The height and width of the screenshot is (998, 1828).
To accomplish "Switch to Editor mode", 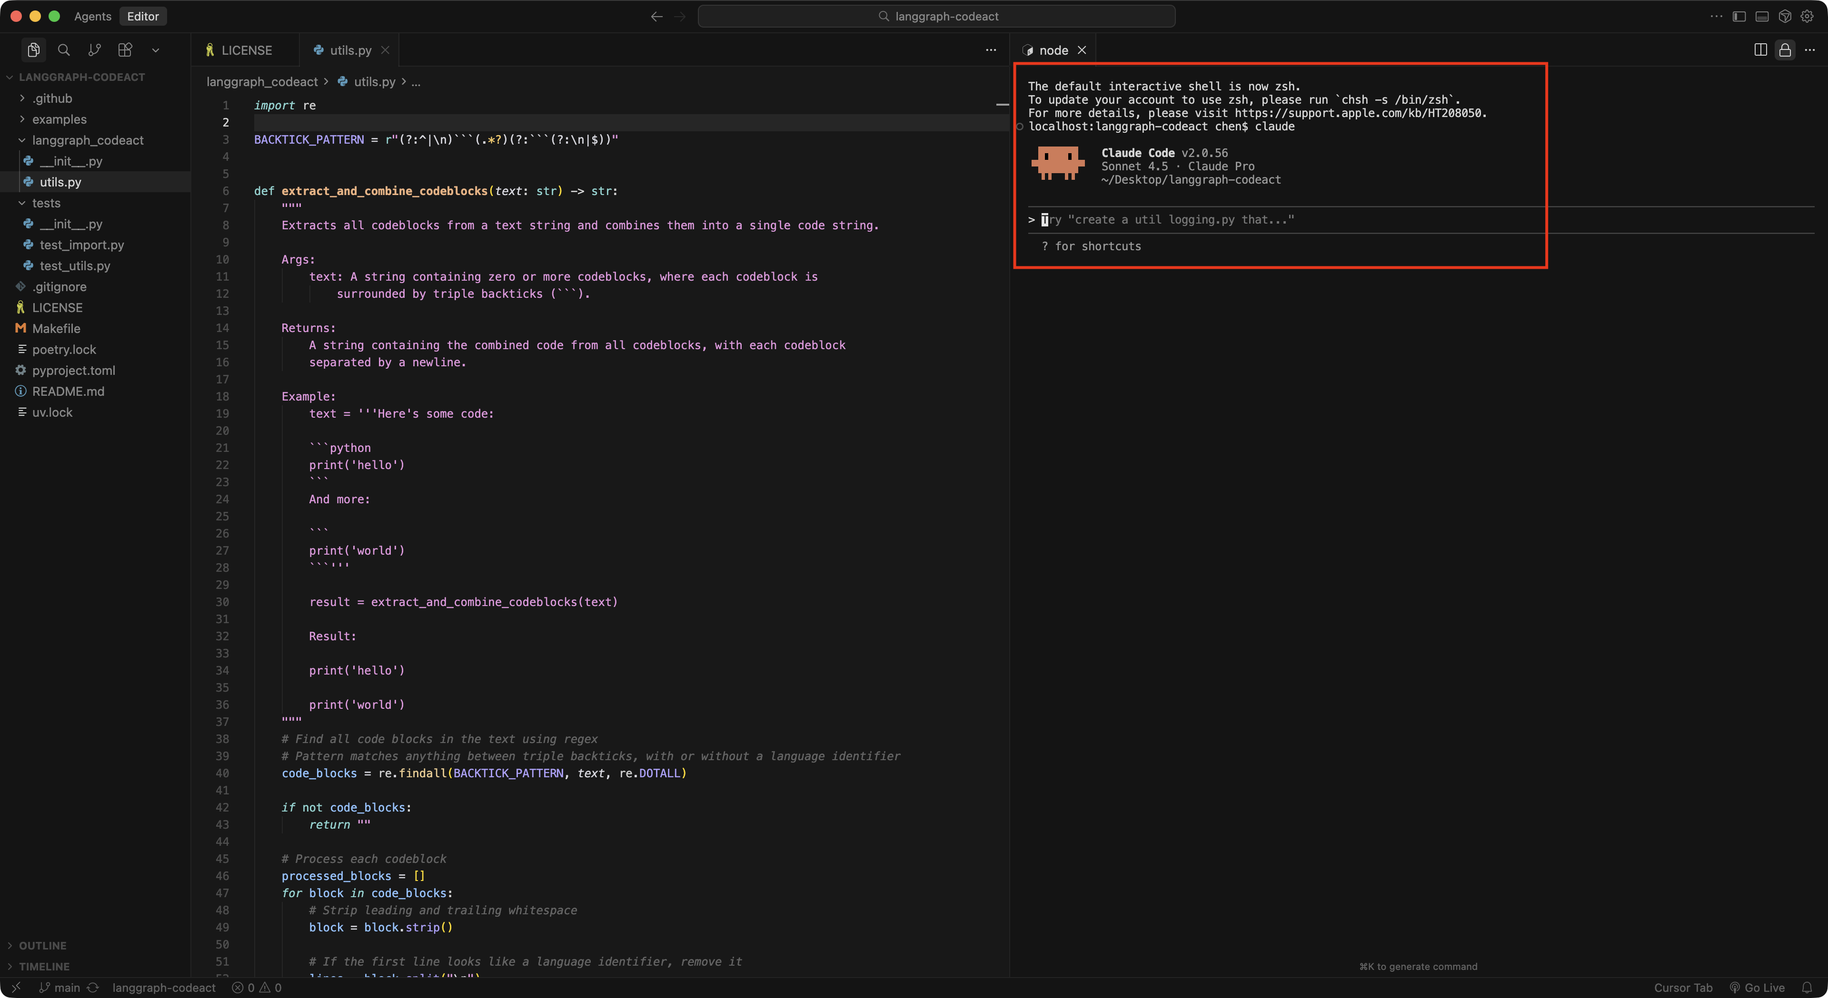I will coord(143,16).
